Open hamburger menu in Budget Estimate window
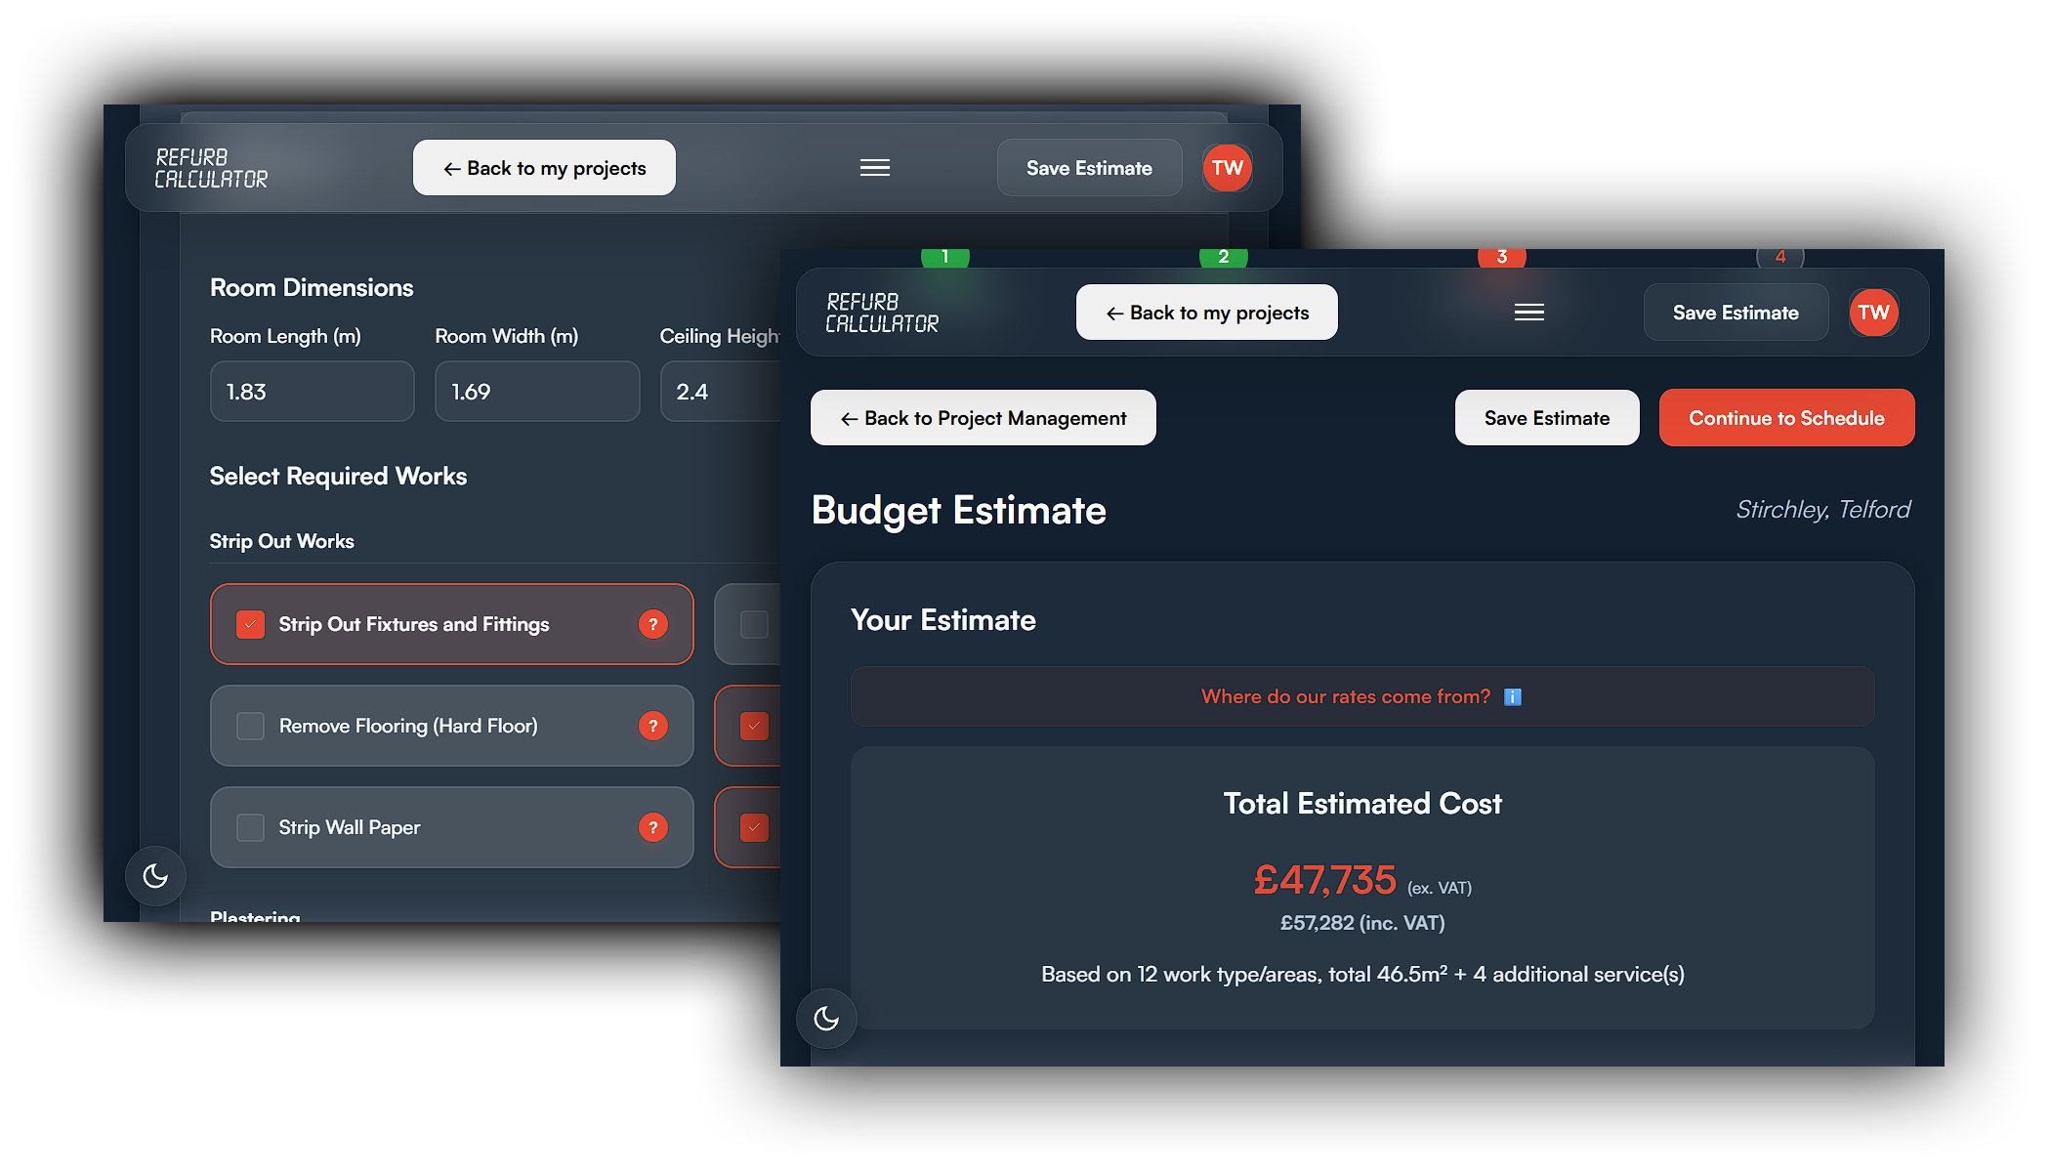The height and width of the screenshot is (1172, 2051). pyautogui.click(x=1528, y=313)
